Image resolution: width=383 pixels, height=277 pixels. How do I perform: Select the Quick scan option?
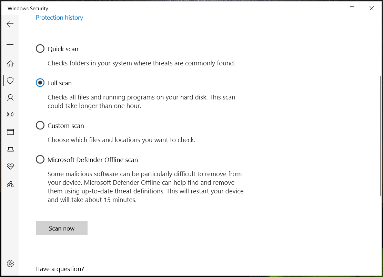click(x=40, y=49)
